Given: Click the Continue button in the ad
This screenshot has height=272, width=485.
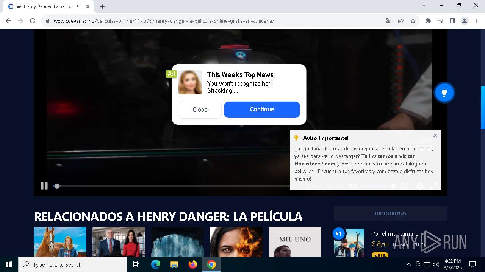Looking at the screenshot, I should [262, 110].
